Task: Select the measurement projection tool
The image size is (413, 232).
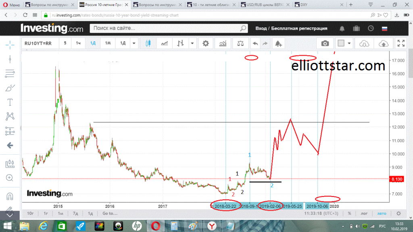Action: (x=10, y=131)
